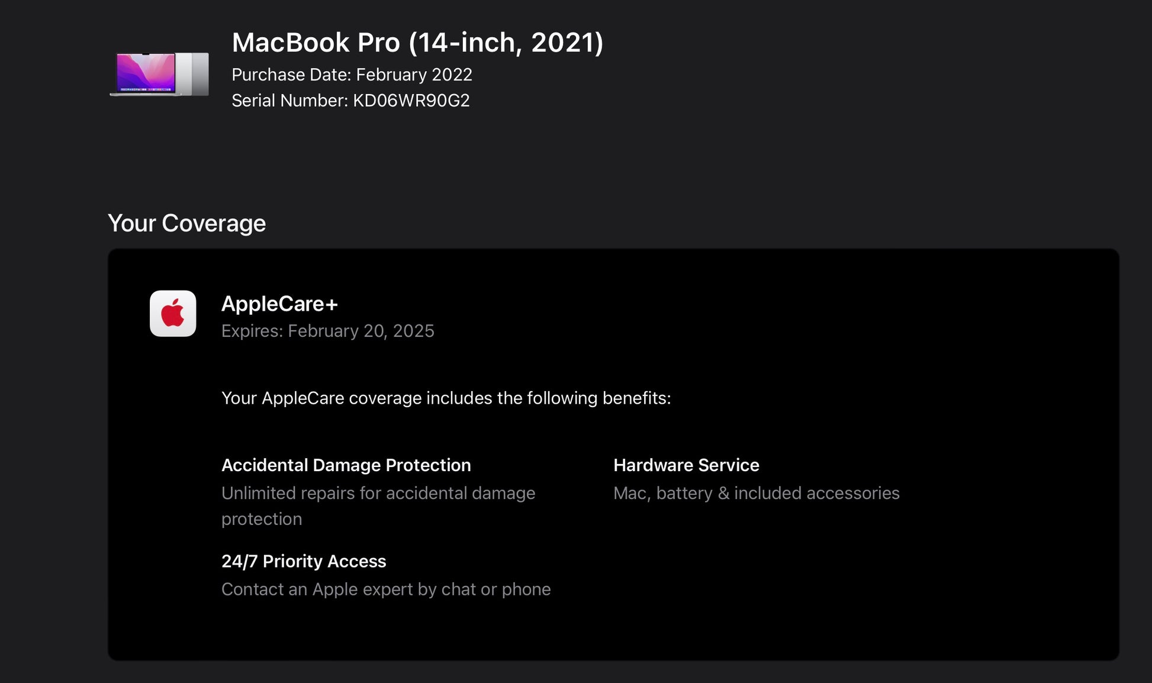Click the wrapped word 'protection' below Unlimited repairs
The height and width of the screenshot is (683, 1152).
coord(262,519)
